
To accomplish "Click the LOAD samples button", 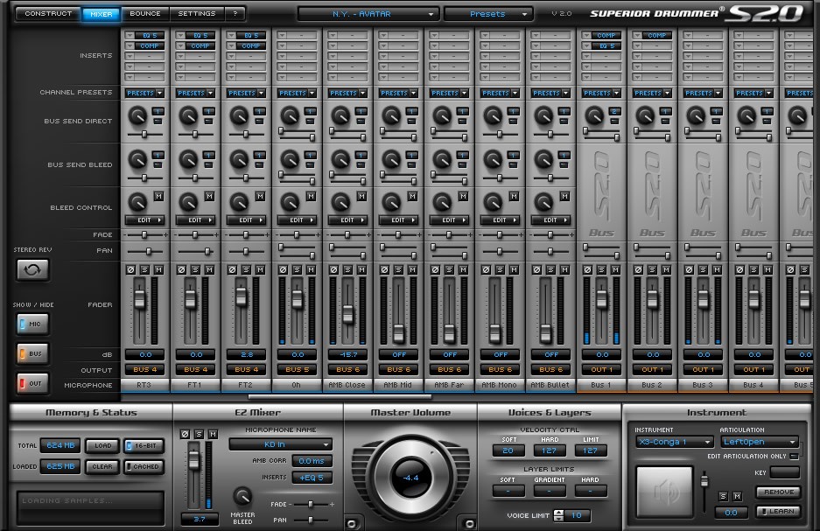I will pyautogui.click(x=102, y=446).
